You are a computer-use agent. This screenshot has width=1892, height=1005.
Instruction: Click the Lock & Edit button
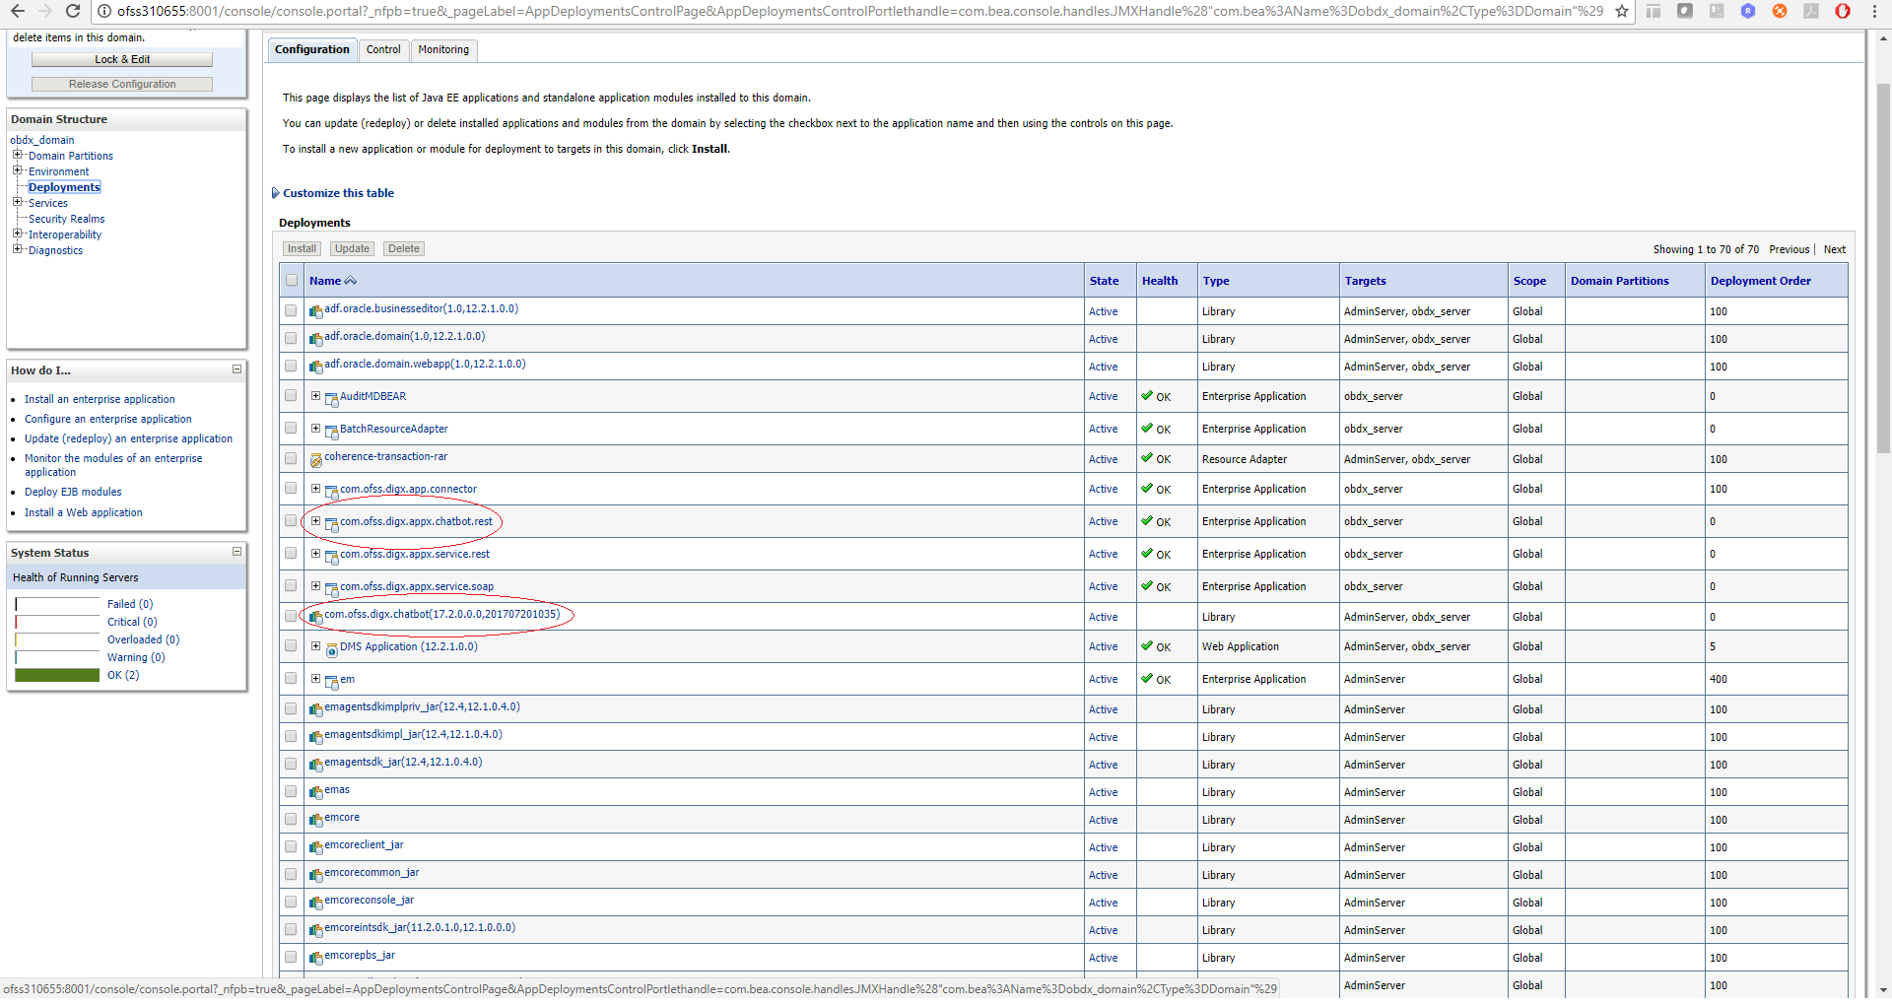tap(122, 59)
